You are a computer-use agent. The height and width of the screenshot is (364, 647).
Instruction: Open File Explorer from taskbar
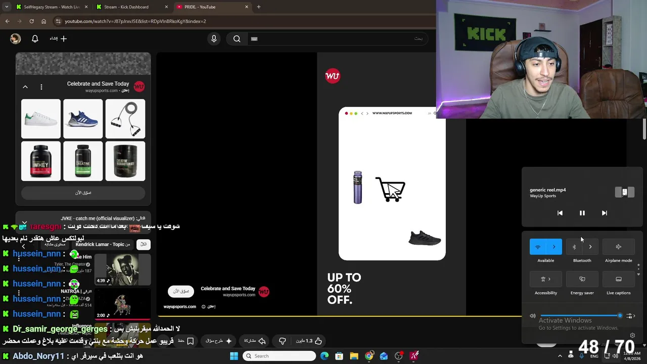point(354,356)
